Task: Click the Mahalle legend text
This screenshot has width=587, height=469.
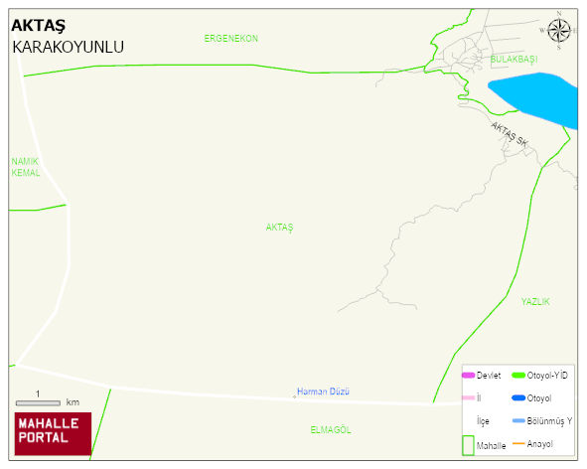Action: (492, 446)
